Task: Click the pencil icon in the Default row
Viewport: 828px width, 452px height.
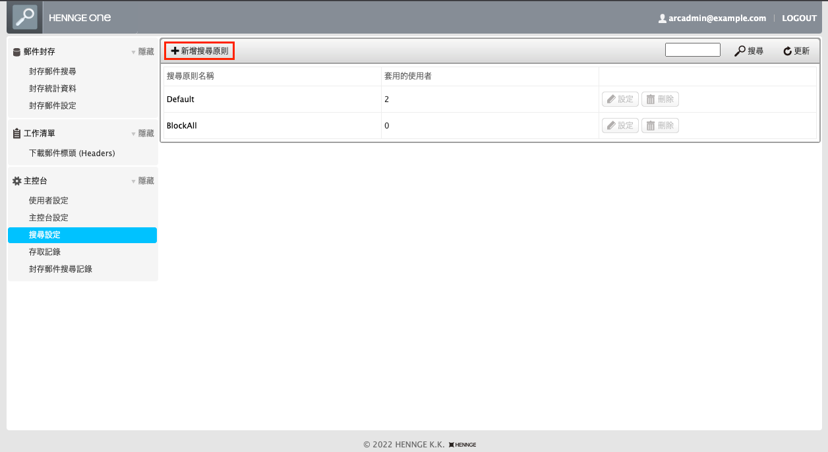Action: click(611, 99)
